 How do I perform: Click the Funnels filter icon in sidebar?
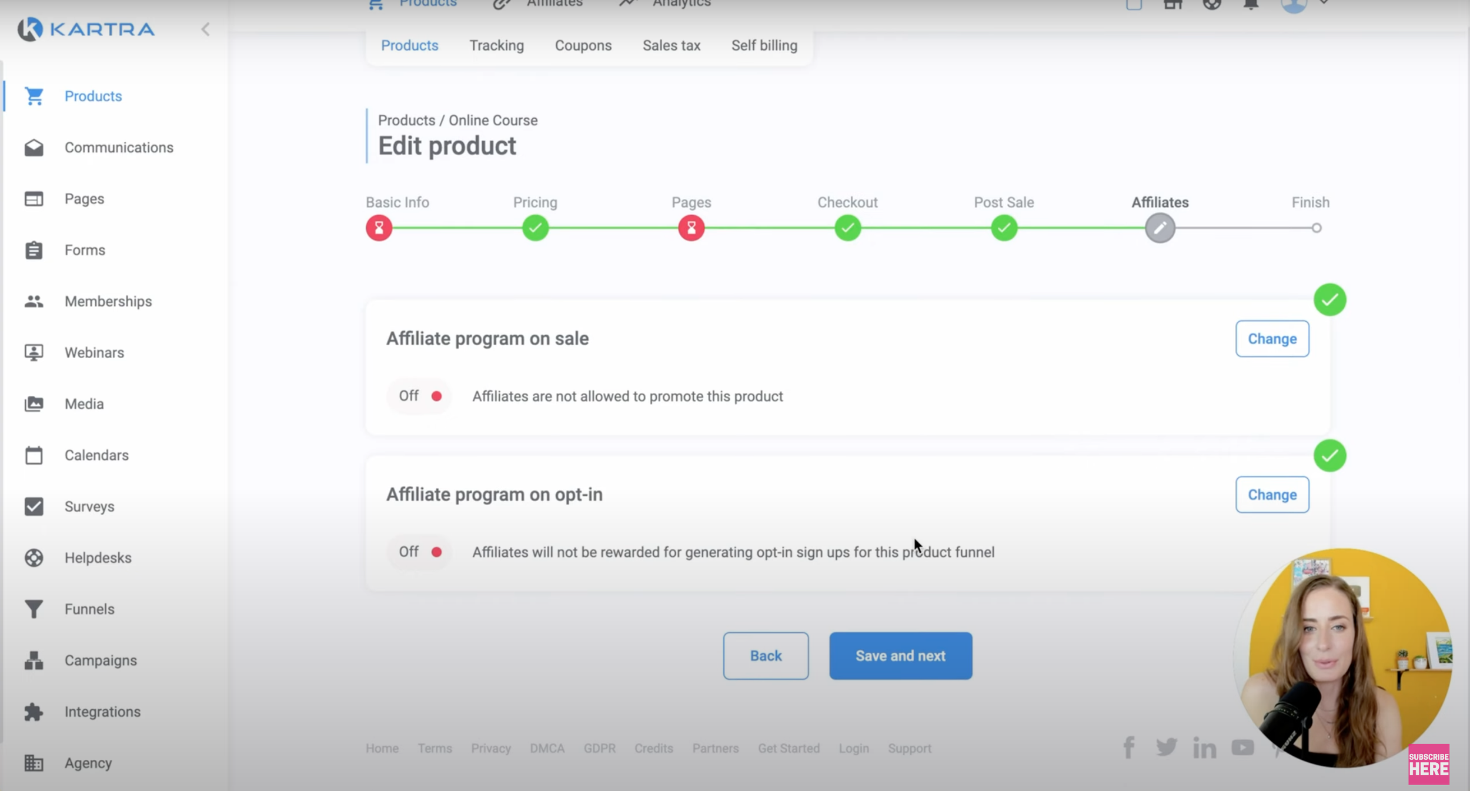(x=34, y=609)
